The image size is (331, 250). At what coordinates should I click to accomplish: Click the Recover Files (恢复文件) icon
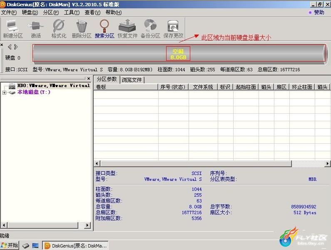127,29
